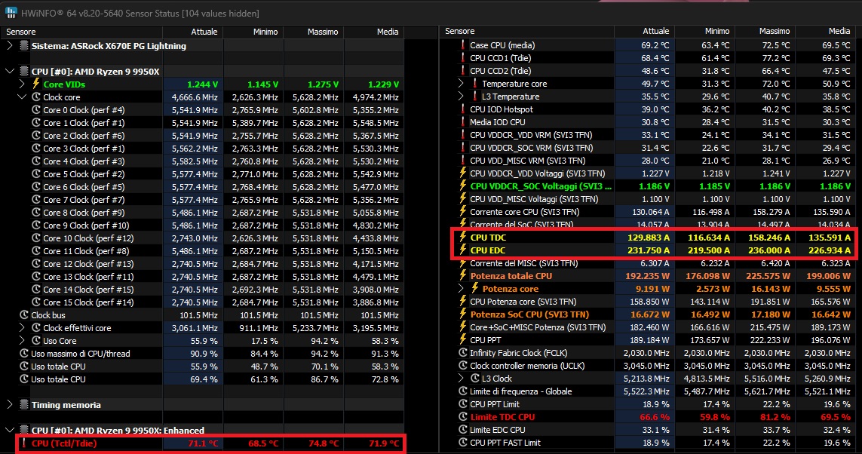Click thermometer icon of CPU (Tctl/Tdie)
Image resolution: width=862 pixels, height=454 pixels.
(23, 443)
